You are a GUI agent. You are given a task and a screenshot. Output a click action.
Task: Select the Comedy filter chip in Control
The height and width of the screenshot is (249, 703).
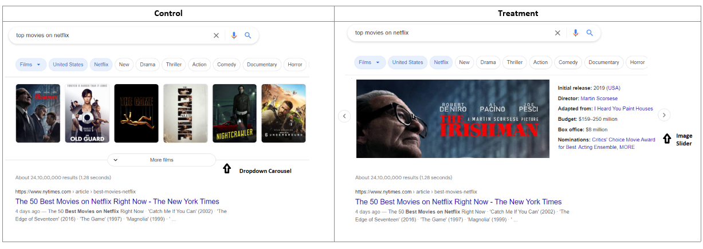point(227,65)
